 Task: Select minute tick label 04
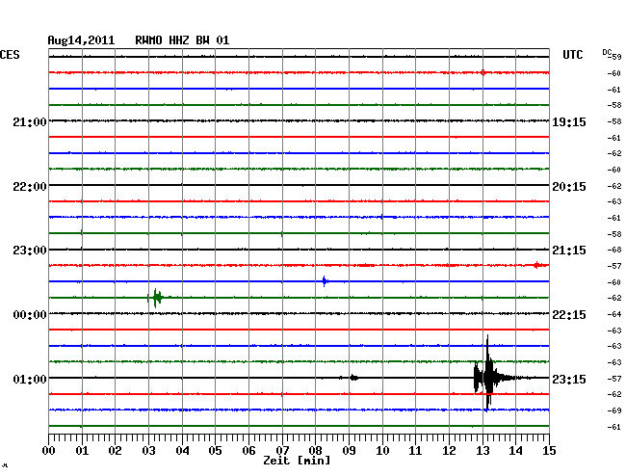point(182,451)
